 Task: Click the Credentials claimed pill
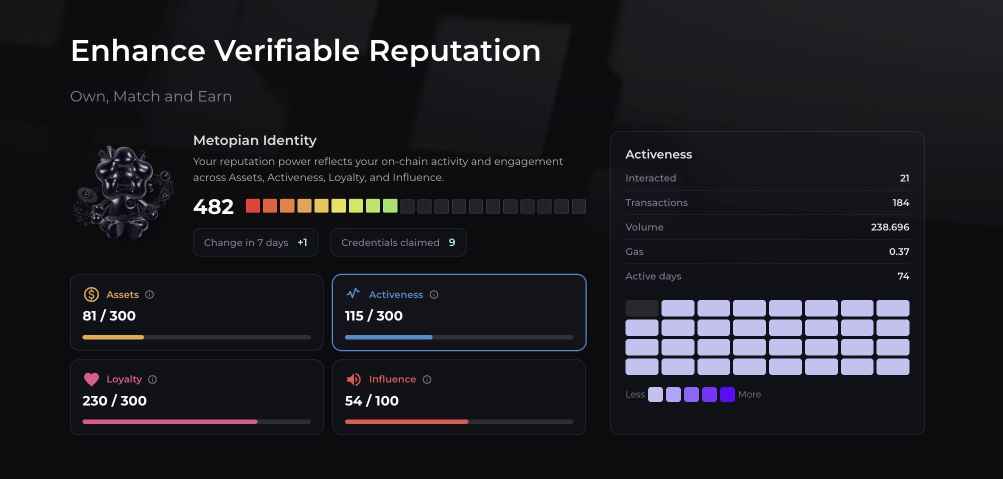click(398, 242)
